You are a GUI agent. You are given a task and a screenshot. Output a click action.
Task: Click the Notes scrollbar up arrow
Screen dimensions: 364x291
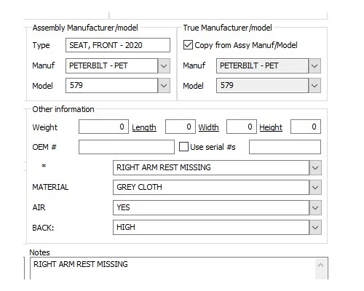320,265
